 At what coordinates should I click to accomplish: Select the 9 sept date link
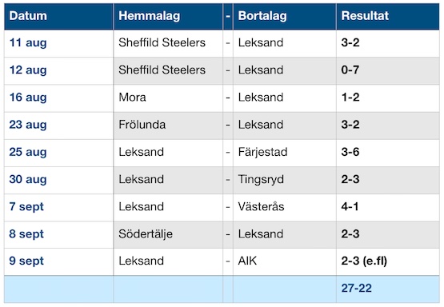coord(26,261)
